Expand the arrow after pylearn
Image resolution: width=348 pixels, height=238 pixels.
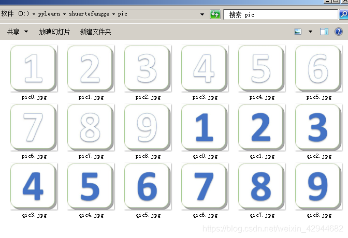click(x=64, y=14)
